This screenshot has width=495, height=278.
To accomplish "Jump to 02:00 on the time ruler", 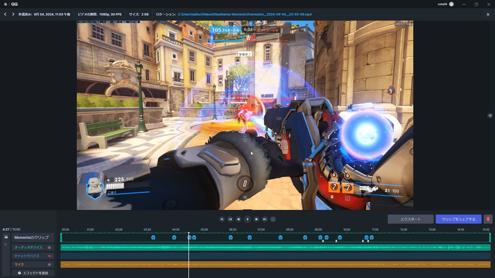I will click(119, 229).
